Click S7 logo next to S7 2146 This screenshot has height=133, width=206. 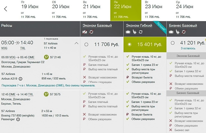click(46, 57)
